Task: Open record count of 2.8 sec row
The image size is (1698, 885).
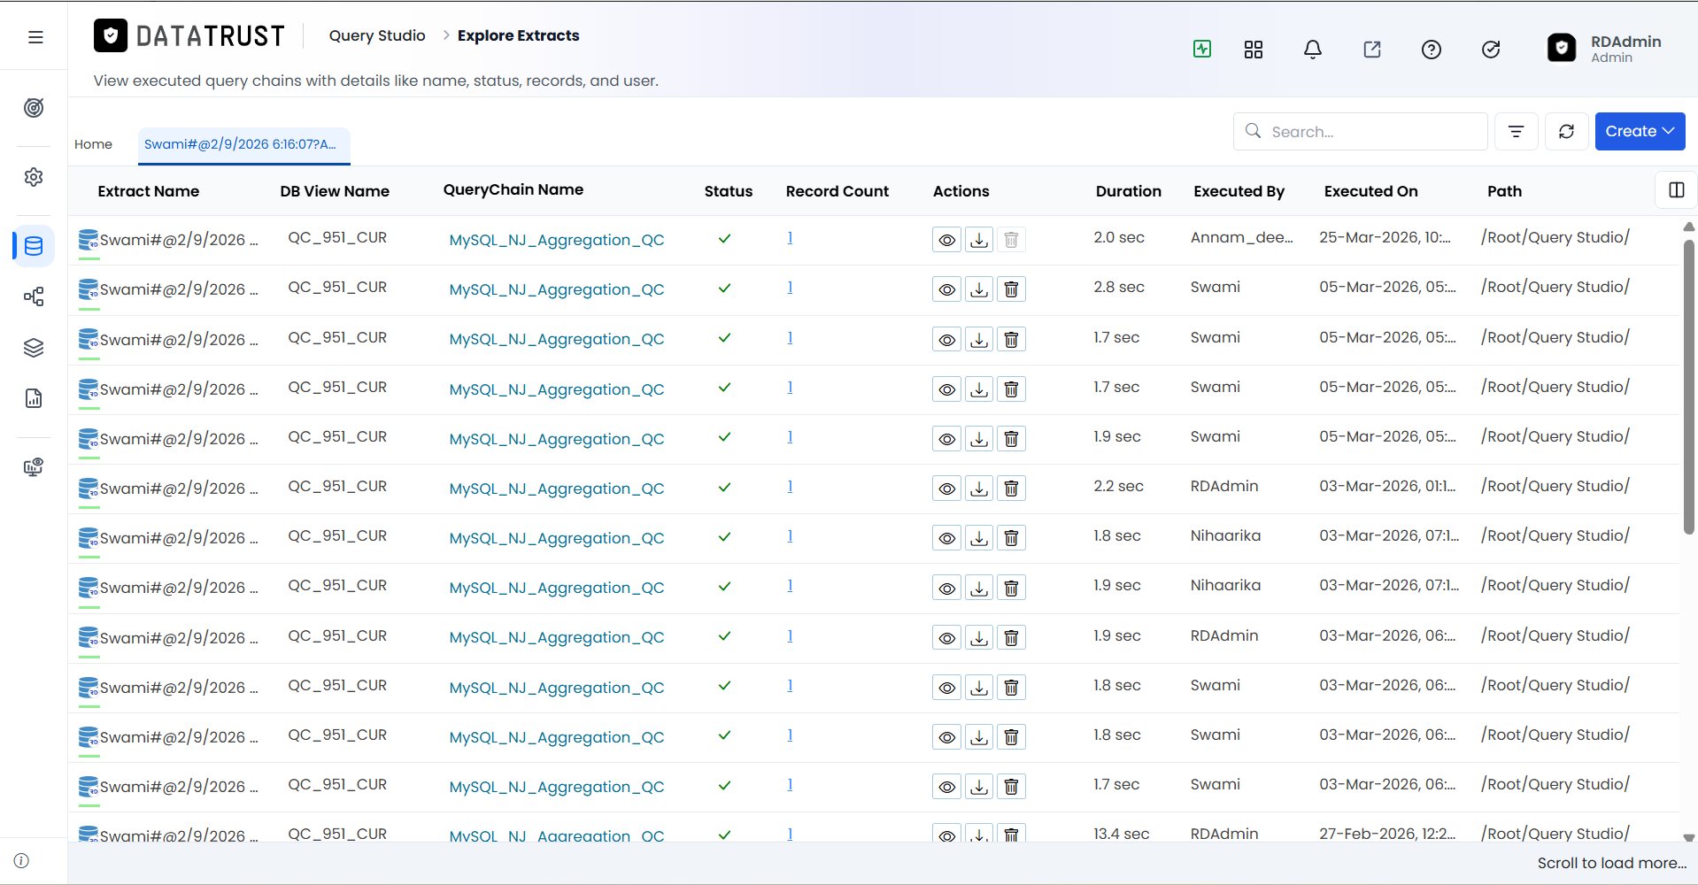Action: click(790, 287)
